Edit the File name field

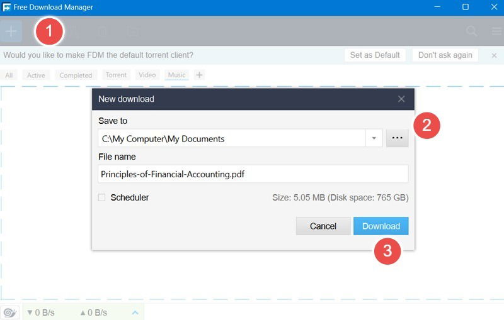tap(253, 174)
